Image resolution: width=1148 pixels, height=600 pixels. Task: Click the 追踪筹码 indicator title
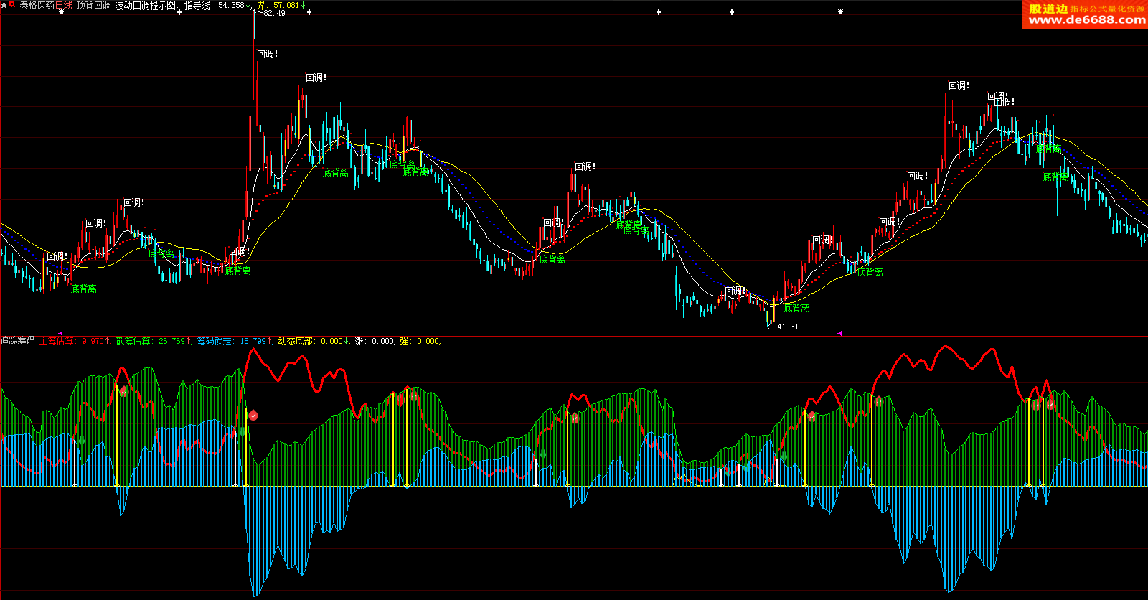17,341
